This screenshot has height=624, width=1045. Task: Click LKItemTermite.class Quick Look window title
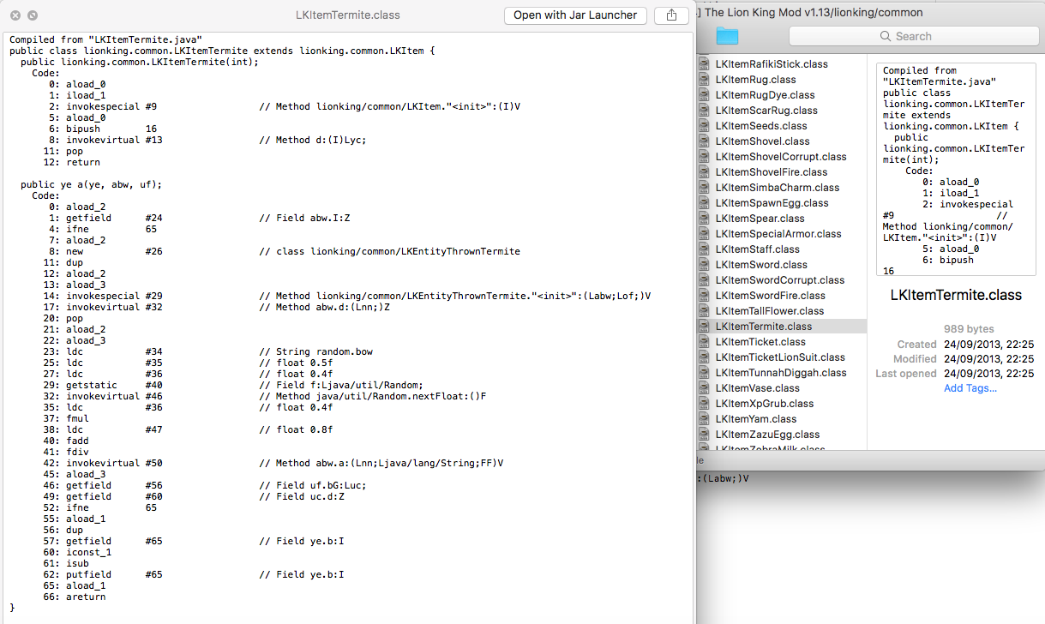tap(347, 15)
